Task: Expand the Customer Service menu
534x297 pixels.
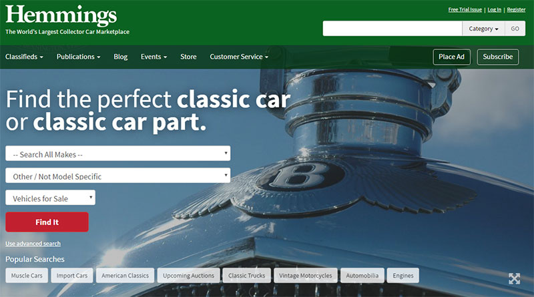Action: [x=239, y=57]
